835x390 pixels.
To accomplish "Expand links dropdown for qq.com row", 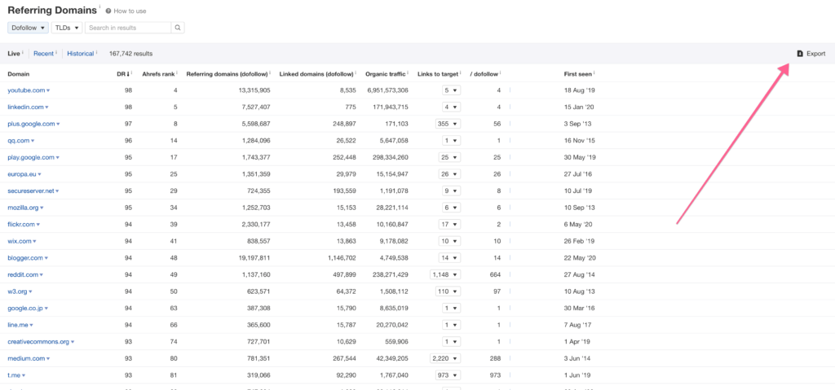I will point(452,141).
